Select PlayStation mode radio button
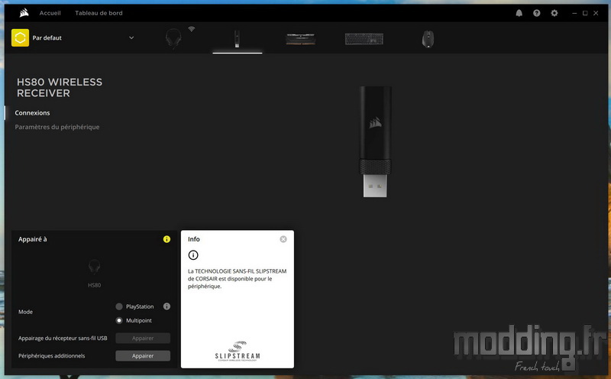The width and height of the screenshot is (611, 379). click(119, 306)
